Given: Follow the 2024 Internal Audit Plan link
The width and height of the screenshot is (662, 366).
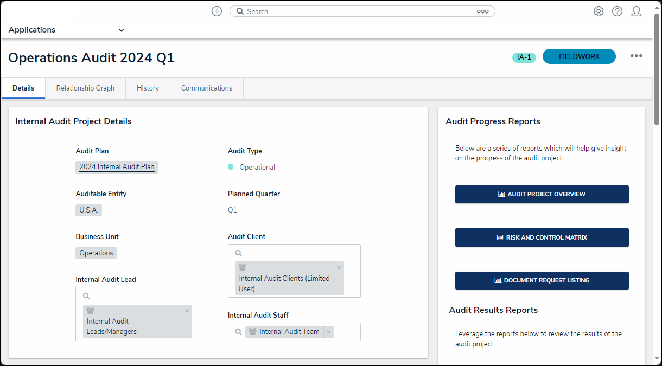Looking at the screenshot, I should tap(117, 167).
